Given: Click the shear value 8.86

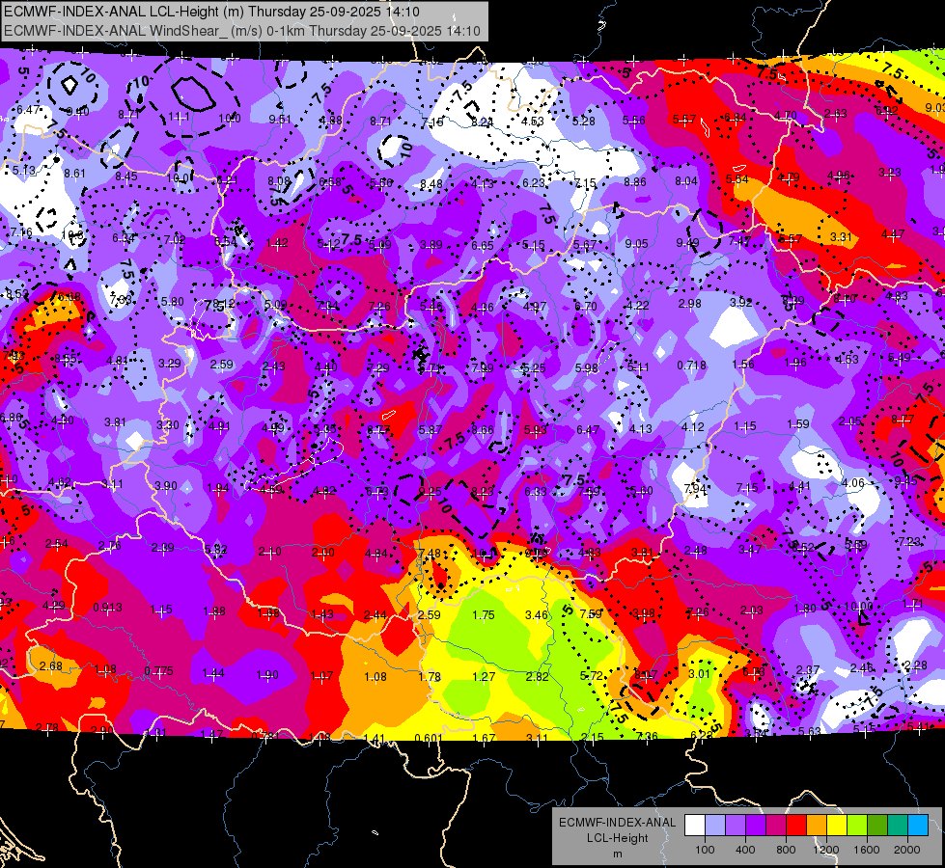Looking at the screenshot, I should click(x=635, y=181).
